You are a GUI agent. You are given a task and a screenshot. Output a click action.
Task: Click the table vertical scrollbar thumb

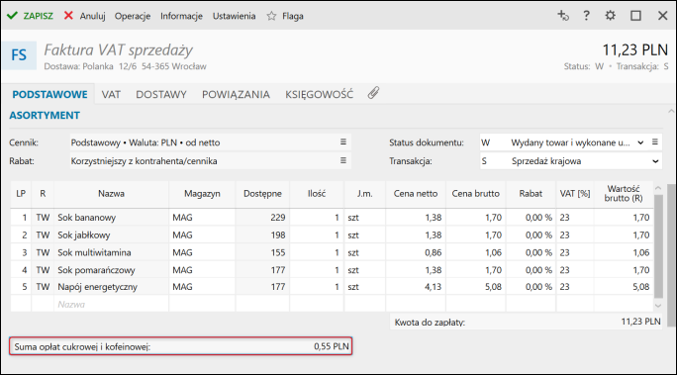[x=658, y=246]
